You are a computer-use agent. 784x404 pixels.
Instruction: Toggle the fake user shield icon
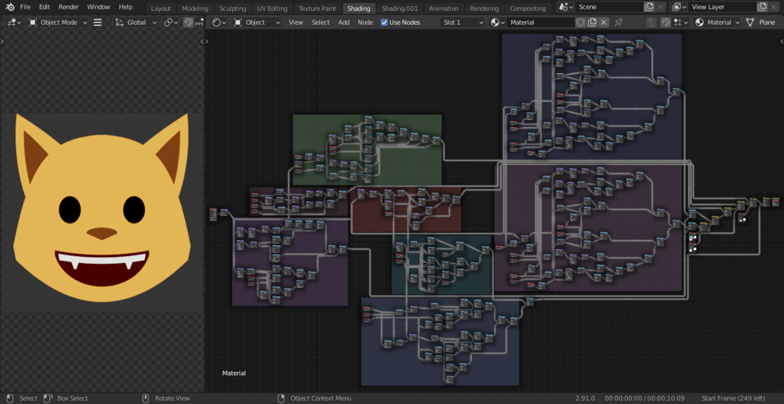(x=580, y=23)
